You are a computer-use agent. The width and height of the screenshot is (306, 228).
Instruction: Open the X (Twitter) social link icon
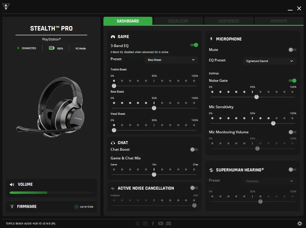pyautogui.click(x=137, y=224)
